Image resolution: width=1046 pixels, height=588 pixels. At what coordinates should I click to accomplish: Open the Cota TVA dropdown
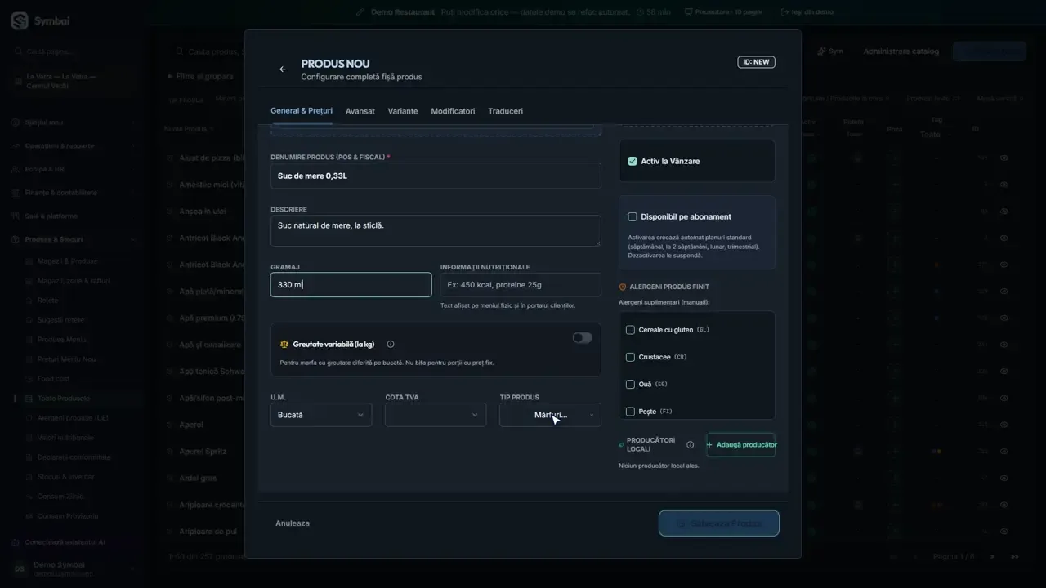click(x=436, y=415)
